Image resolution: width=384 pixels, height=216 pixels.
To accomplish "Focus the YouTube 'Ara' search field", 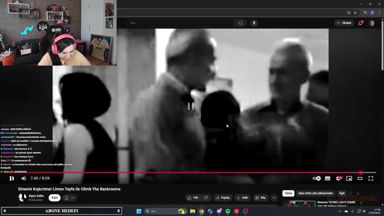I will click(181, 23).
